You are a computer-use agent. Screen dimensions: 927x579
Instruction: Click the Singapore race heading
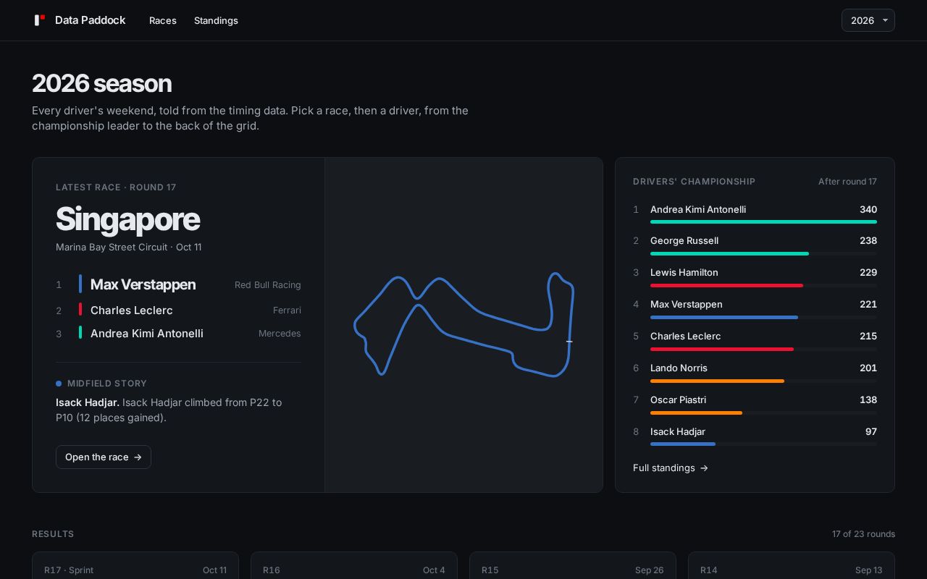(127, 219)
